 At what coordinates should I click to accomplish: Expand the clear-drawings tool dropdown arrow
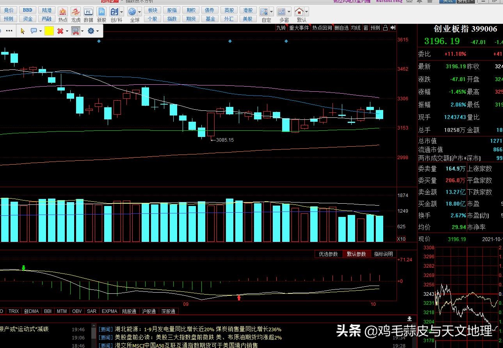point(82,31)
